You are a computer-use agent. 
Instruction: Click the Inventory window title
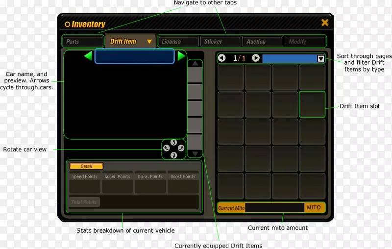click(88, 24)
